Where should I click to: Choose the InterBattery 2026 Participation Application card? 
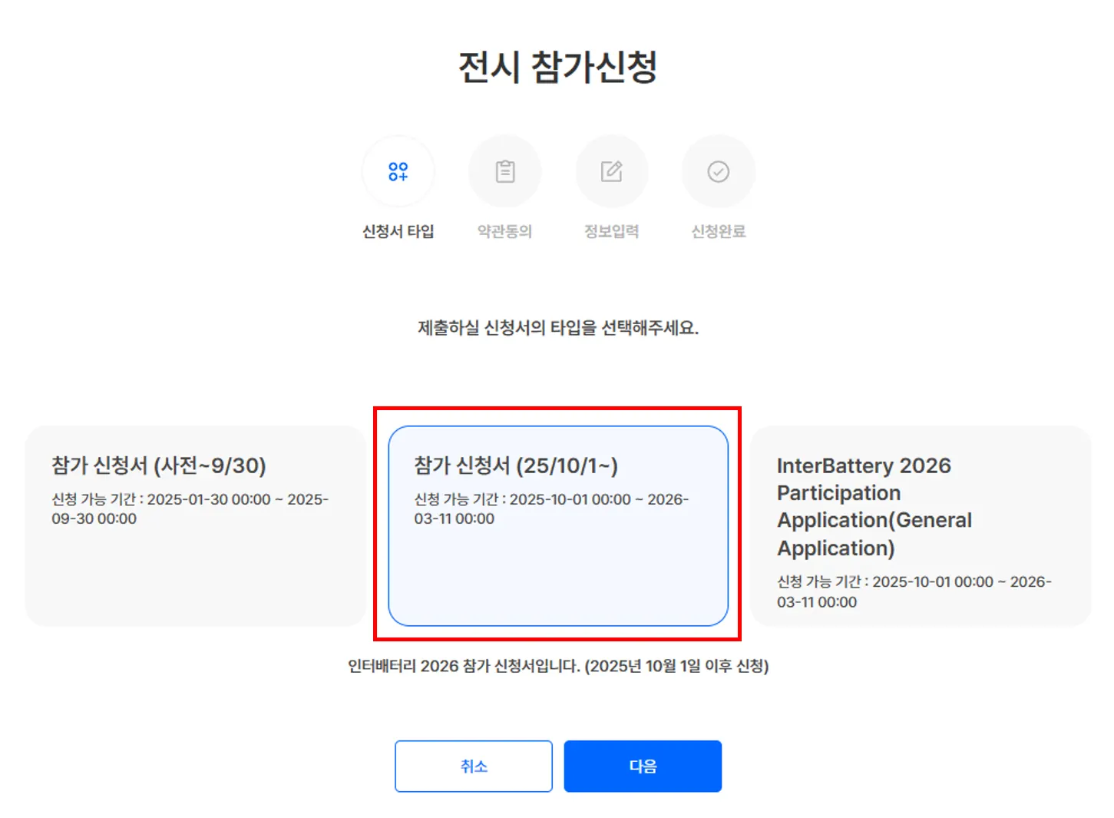[921, 526]
